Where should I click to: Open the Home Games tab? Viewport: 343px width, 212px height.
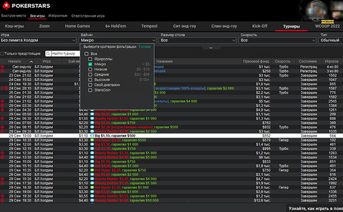(x=77, y=26)
